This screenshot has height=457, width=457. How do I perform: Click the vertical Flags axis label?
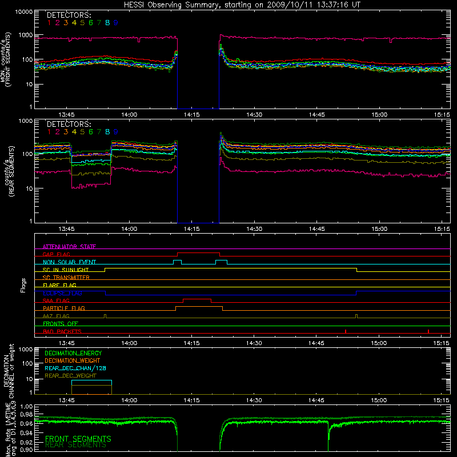(23, 285)
